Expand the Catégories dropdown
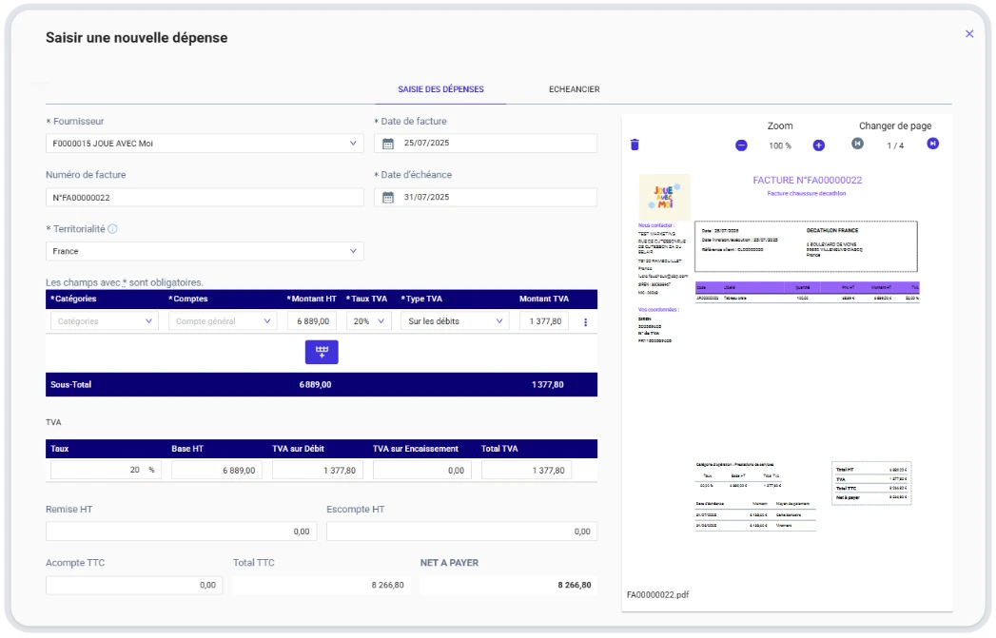The image size is (996, 638). click(104, 321)
